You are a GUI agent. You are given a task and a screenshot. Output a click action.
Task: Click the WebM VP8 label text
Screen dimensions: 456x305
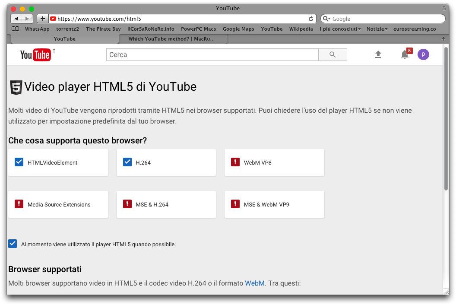[258, 163]
